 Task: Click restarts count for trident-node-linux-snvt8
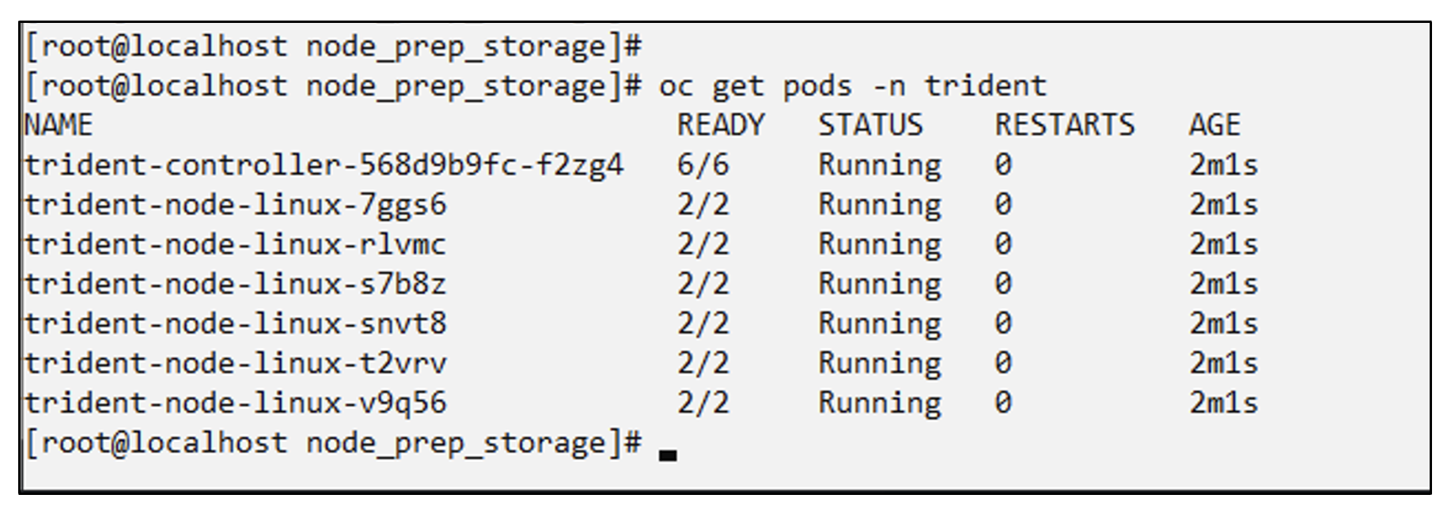click(x=1003, y=323)
